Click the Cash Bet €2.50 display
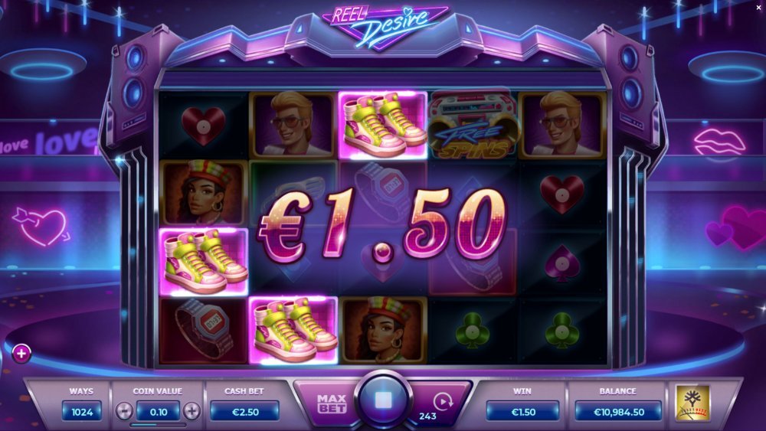 245,411
